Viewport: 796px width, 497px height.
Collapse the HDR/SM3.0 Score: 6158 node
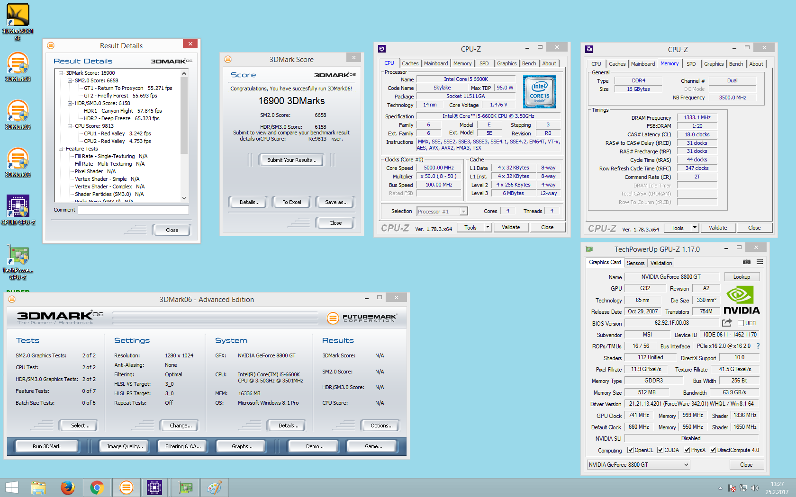pyautogui.click(x=70, y=103)
